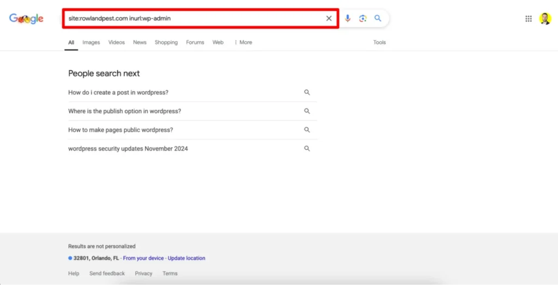
Task: Open the account profile avatar
Action: coord(545,19)
